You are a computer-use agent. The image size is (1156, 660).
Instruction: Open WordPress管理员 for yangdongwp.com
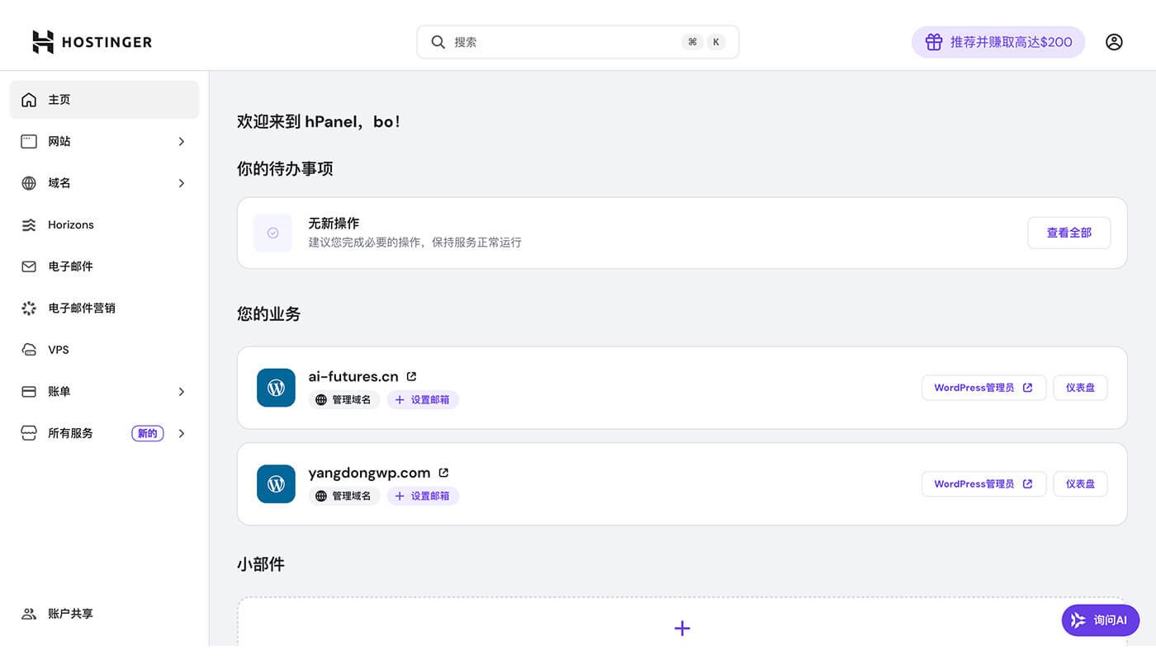click(983, 483)
